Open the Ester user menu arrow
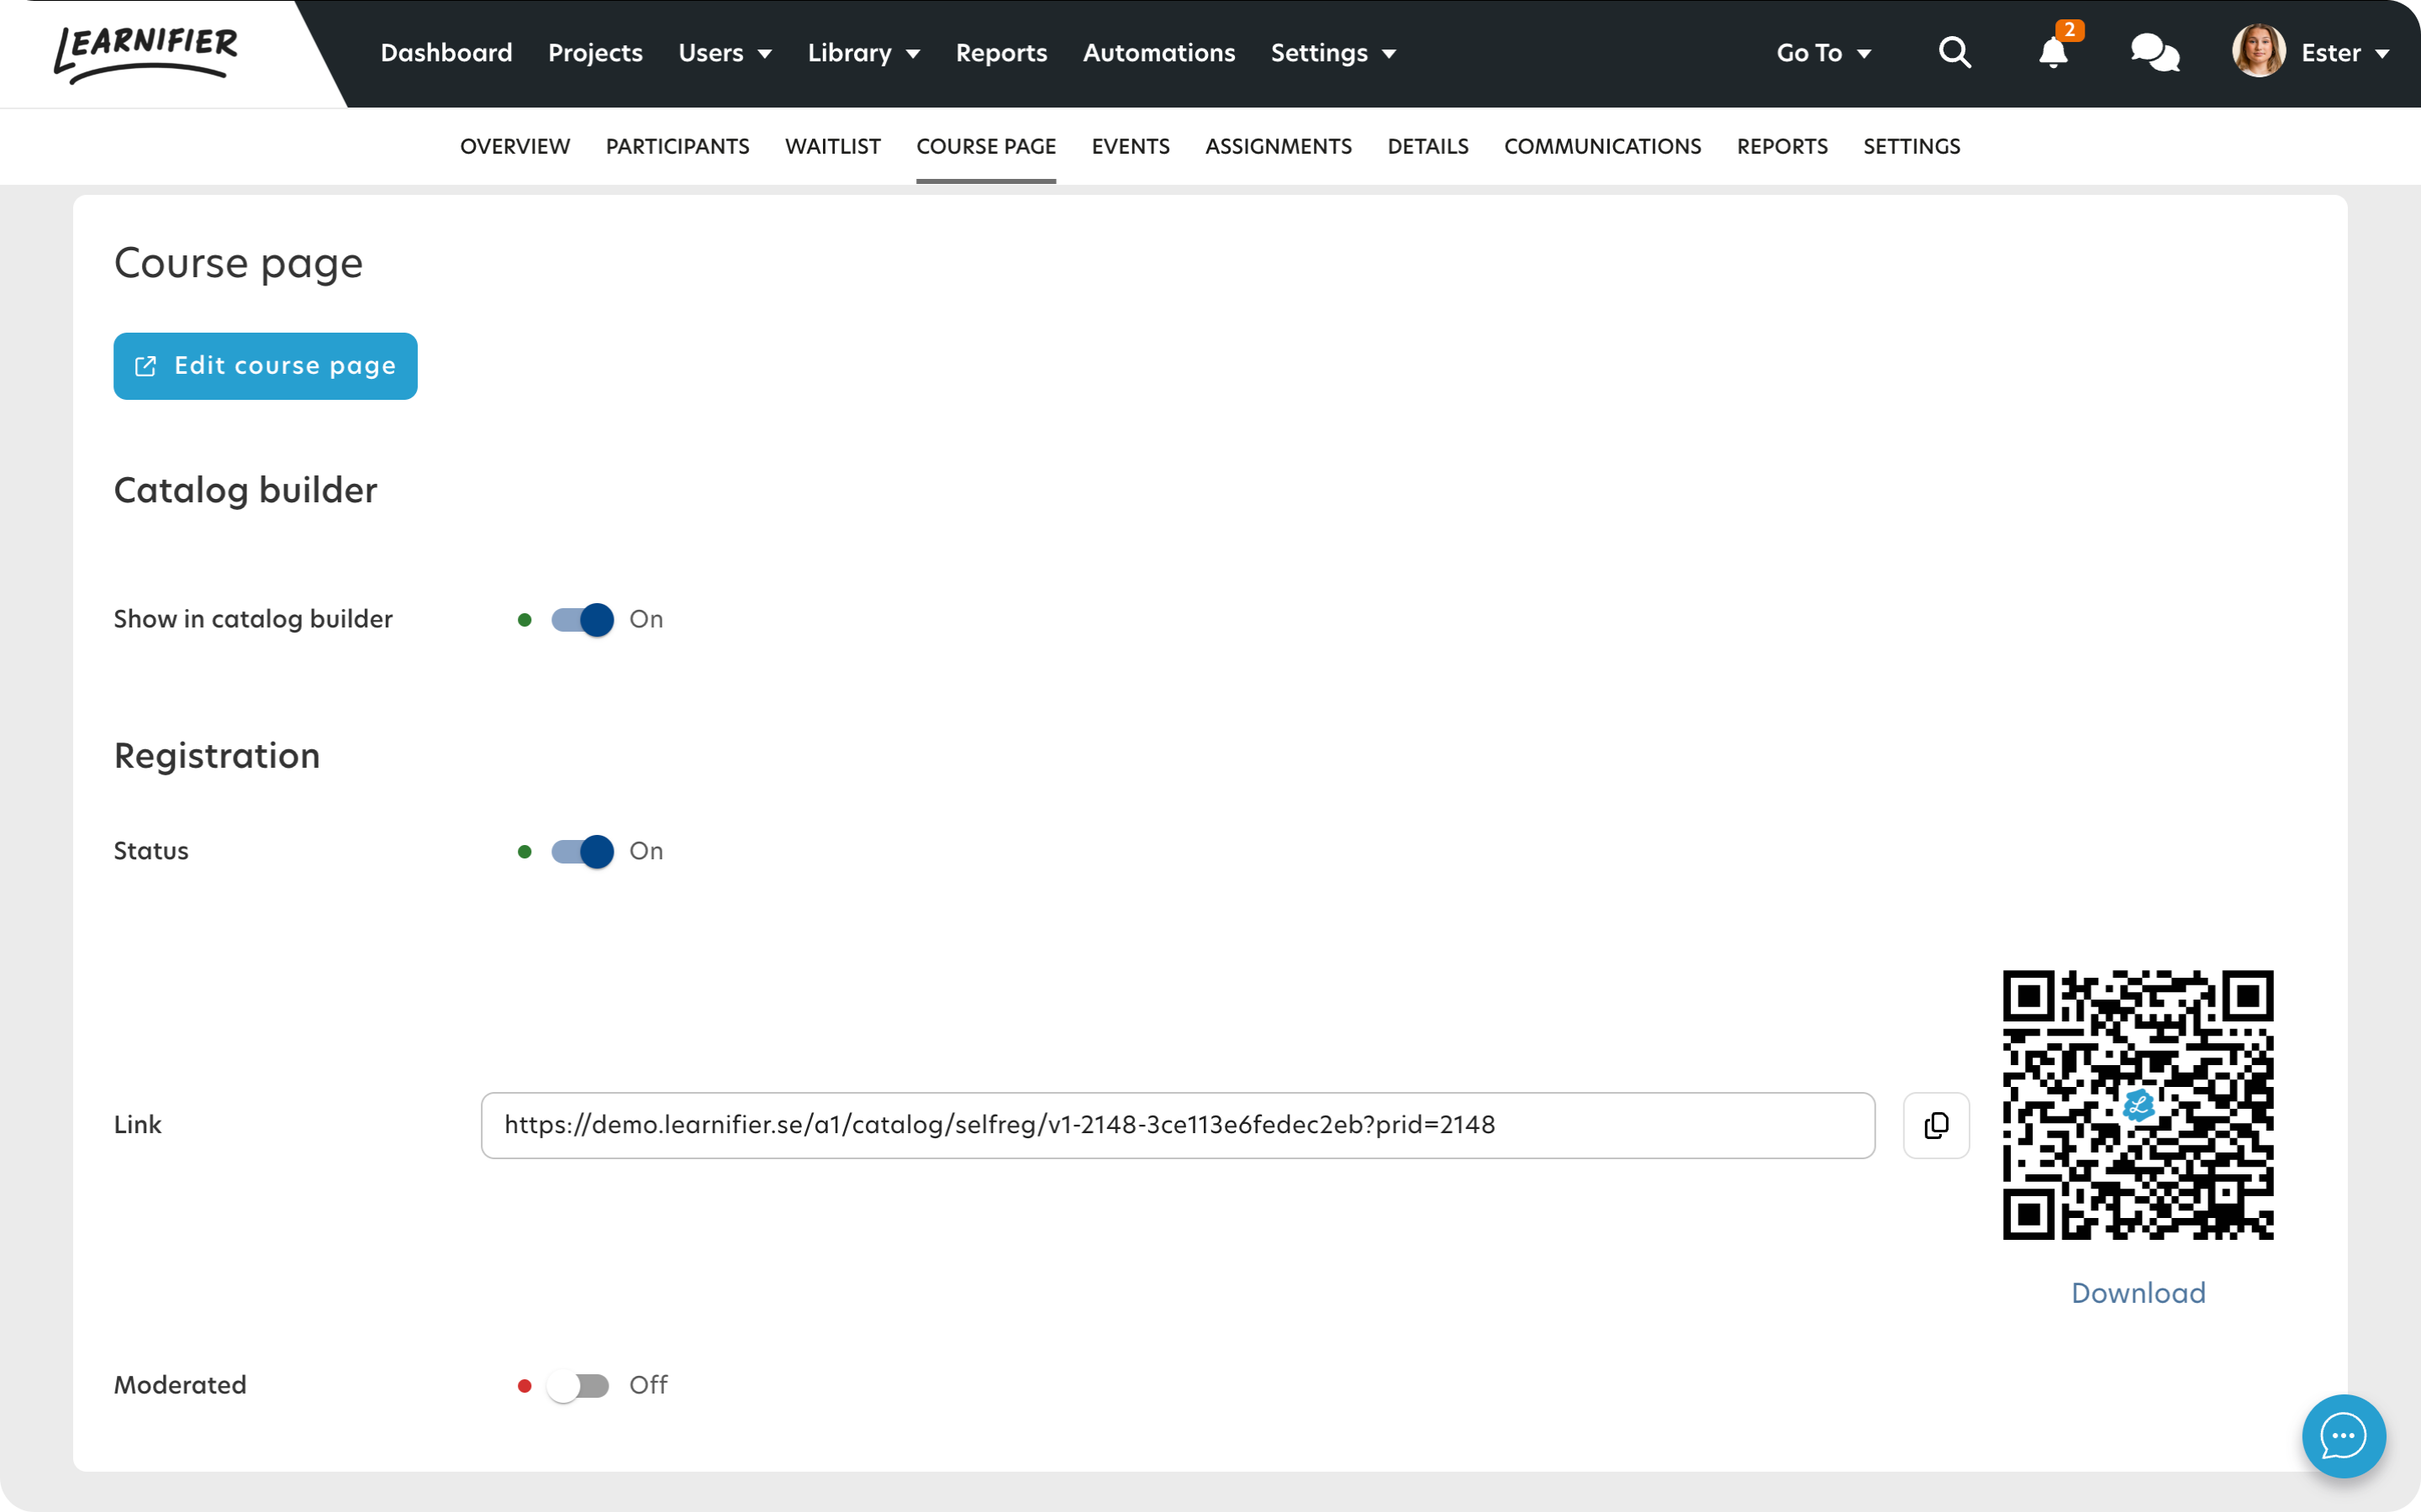 [2383, 54]
